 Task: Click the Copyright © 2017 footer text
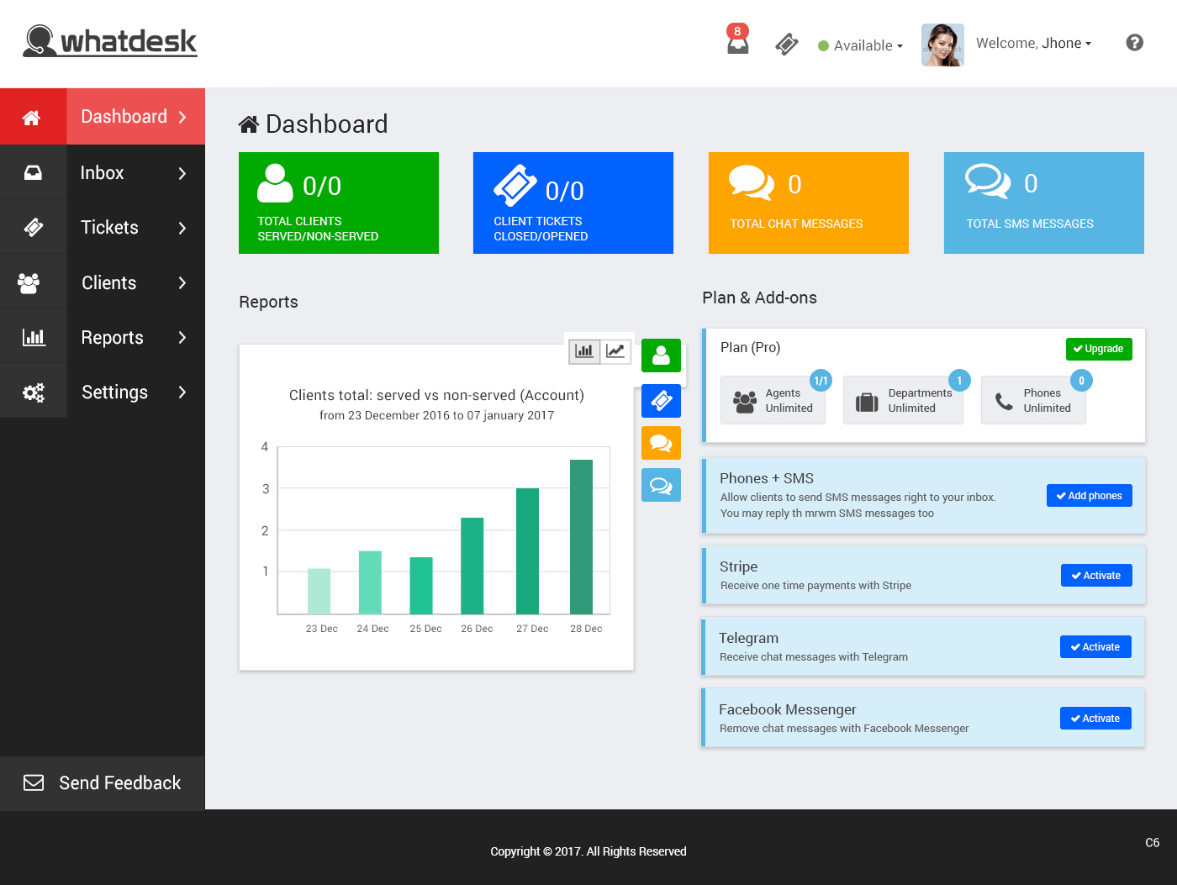click(x=588, y=851)
